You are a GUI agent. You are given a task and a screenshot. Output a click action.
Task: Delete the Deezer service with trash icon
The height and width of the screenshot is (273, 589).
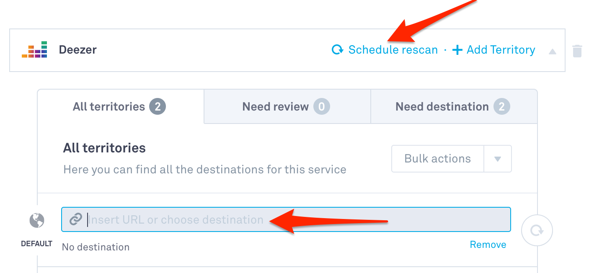pos(577,51)
